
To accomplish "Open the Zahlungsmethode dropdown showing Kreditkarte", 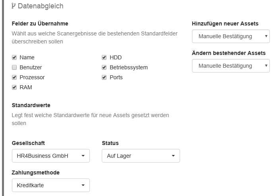I will pos(51,185).
